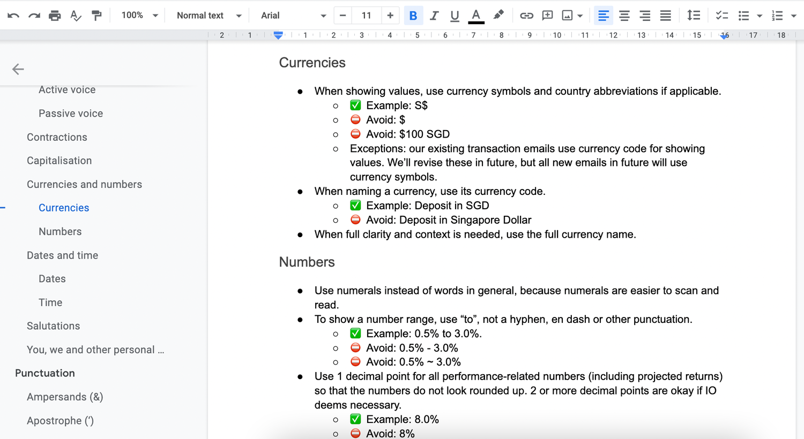Image resolution: width=804 pixels, height=439 pixels.
Task: Click text 'Avoid: 0.5% ~ 3.0%'
Action: [x=413, y=362]
